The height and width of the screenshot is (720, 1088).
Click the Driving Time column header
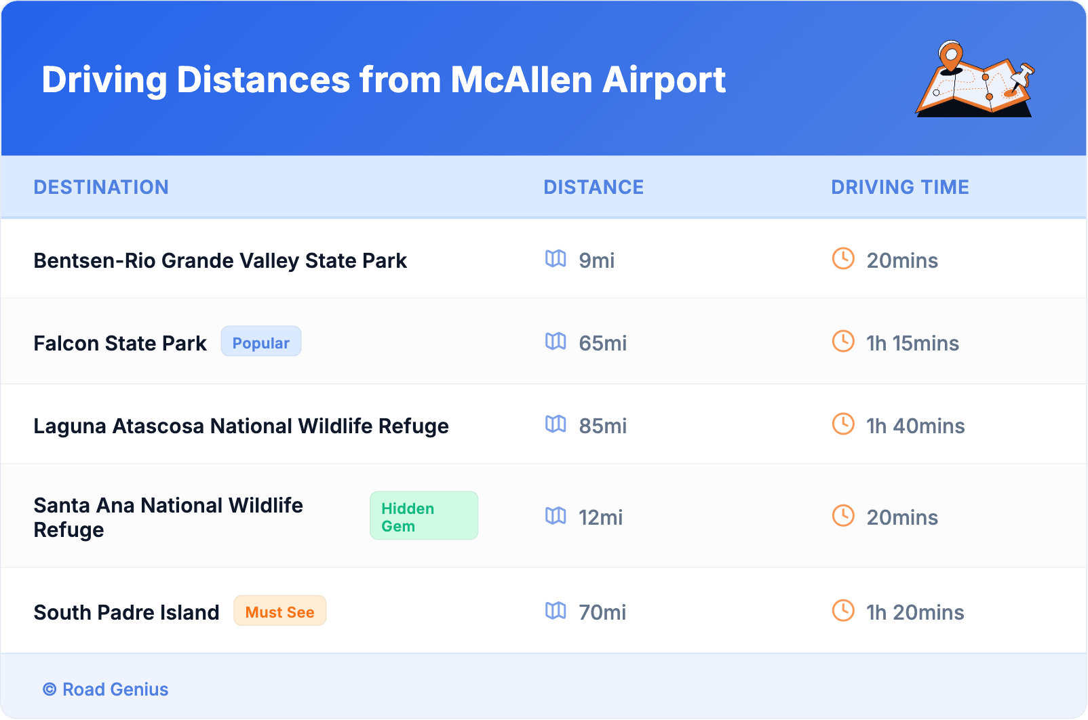tap(900, 187)
